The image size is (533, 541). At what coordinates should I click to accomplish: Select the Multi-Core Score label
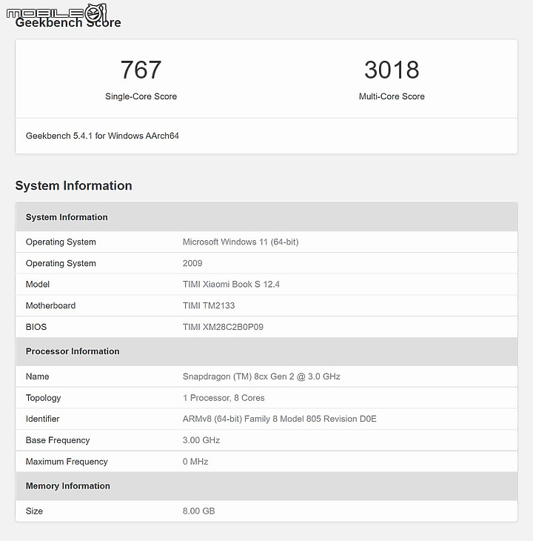click(392, 96)
